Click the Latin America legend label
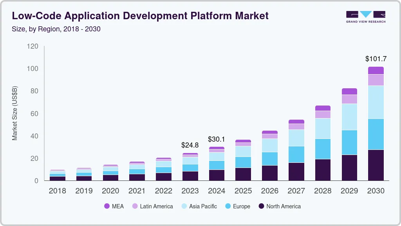The height and width of the screenshot is (226, 401). [156, 206]
